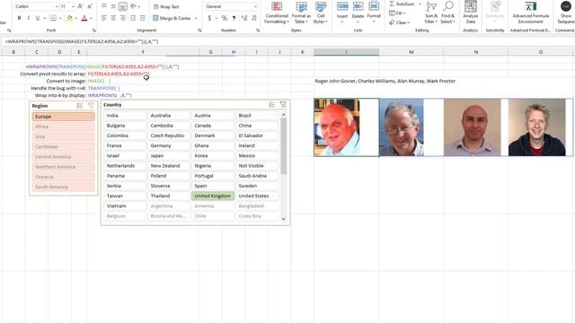575x323 pixels.
Task: Increase the font size
Action: 80,6
